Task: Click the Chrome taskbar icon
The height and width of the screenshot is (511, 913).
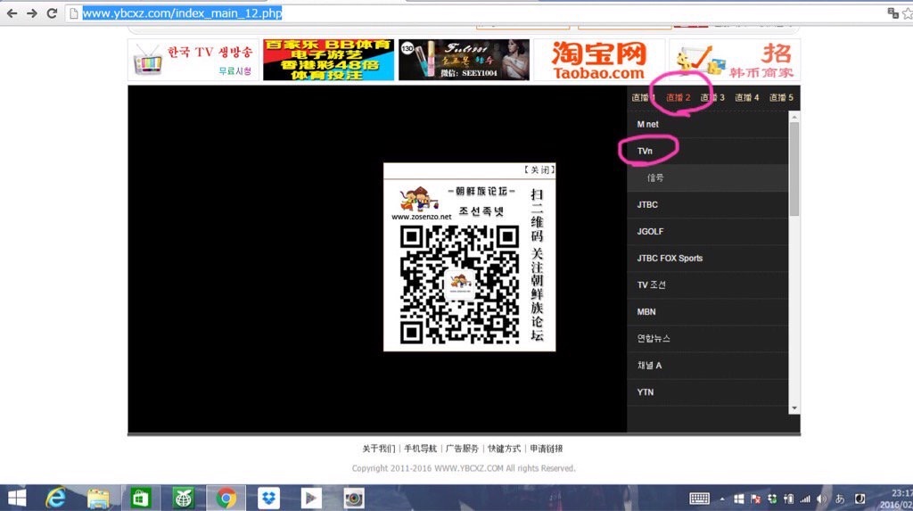Action: click(x=226, y=499)
